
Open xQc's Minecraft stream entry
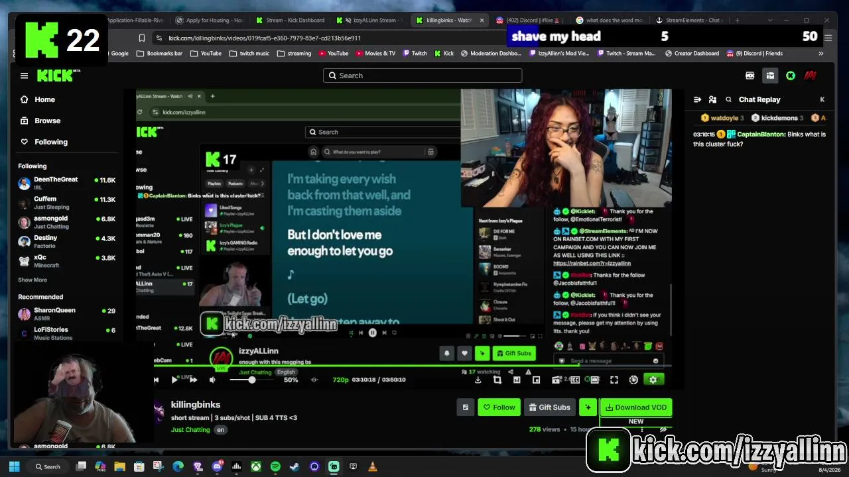(67, 261)
